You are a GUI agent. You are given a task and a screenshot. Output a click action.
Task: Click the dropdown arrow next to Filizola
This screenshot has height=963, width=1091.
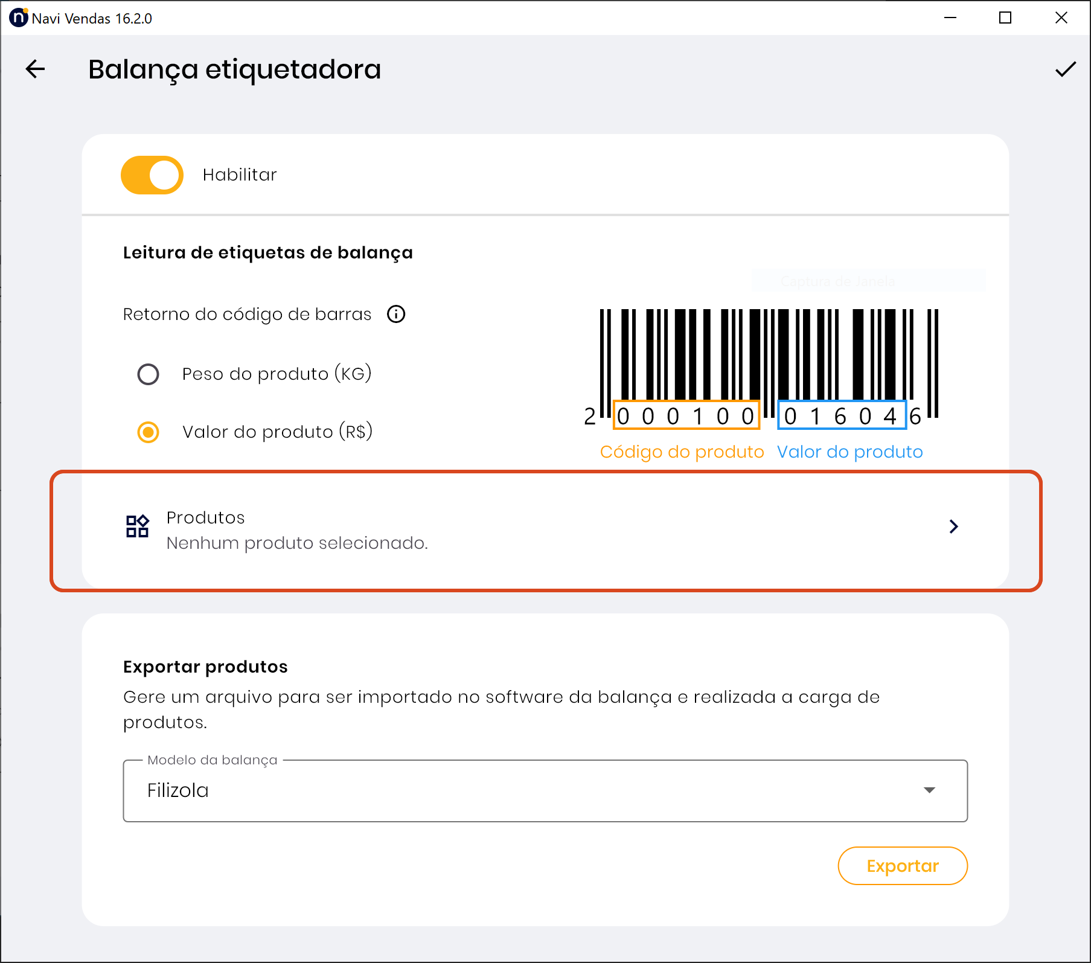coord(929,790)
